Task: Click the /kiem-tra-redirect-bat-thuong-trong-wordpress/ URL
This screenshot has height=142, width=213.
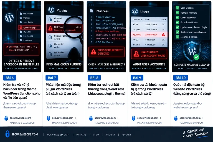Action: coord(106,105)
